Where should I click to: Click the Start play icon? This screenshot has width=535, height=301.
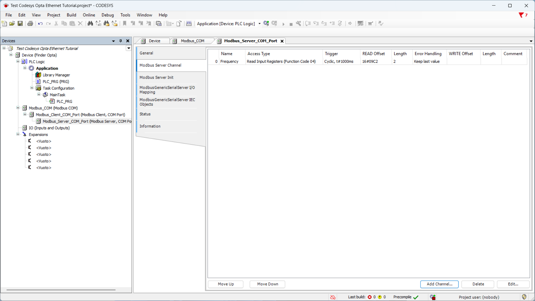pos(283,24)
